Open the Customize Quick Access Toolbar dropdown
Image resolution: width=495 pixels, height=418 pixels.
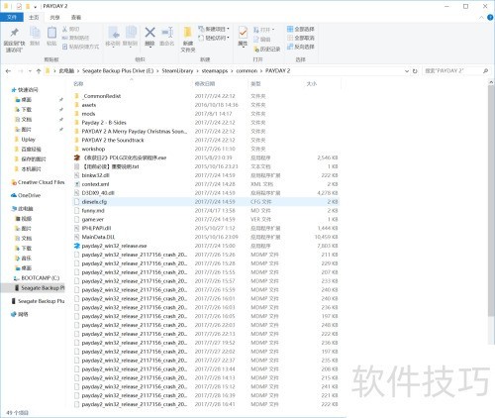pyautogui.click(x=35, y=7)
